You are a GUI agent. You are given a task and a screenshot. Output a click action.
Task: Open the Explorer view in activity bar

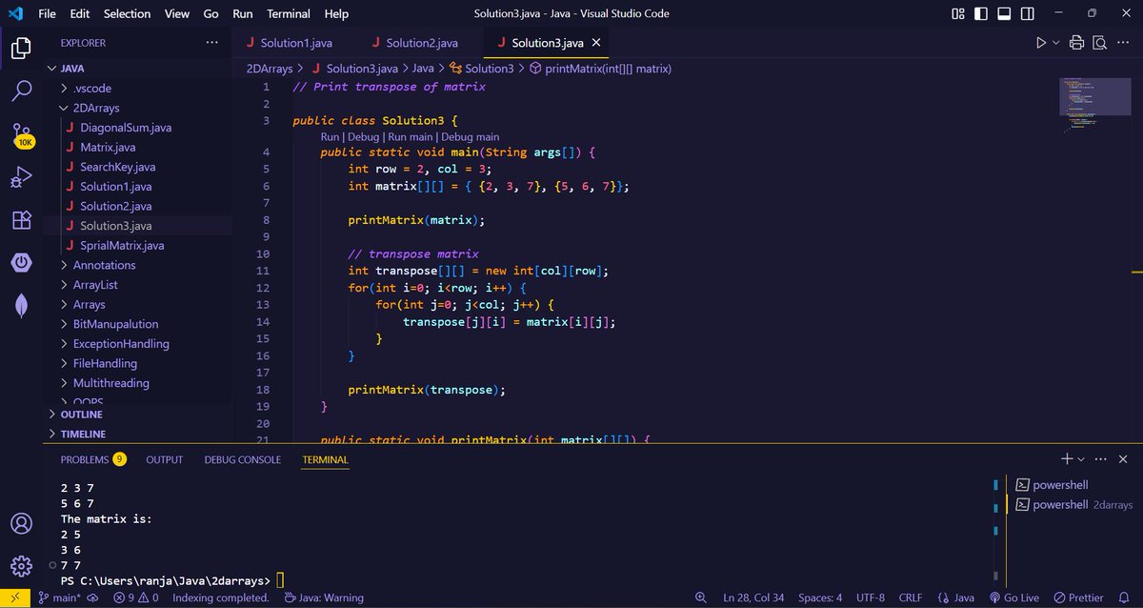(21, 48)
